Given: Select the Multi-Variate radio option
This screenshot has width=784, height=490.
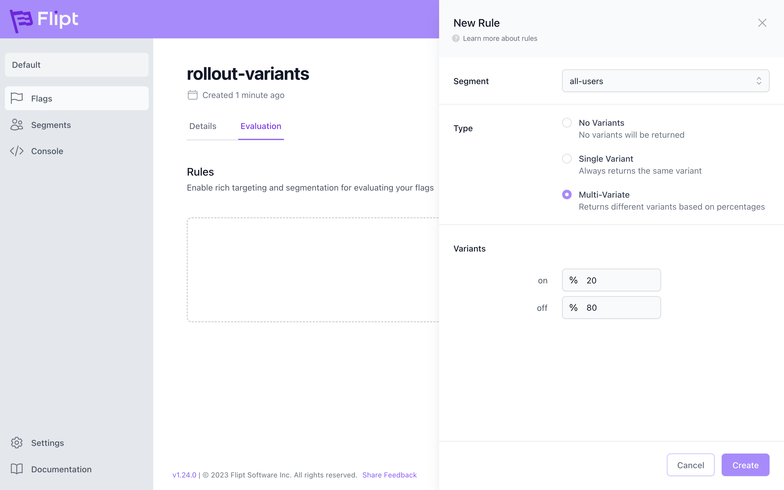Looking at the screenshot, I should point(567,195).
